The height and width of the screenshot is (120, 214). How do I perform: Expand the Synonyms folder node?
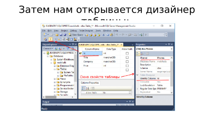point(55,82)
